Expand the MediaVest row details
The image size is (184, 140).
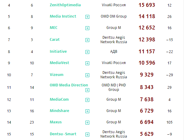point(87,63)
